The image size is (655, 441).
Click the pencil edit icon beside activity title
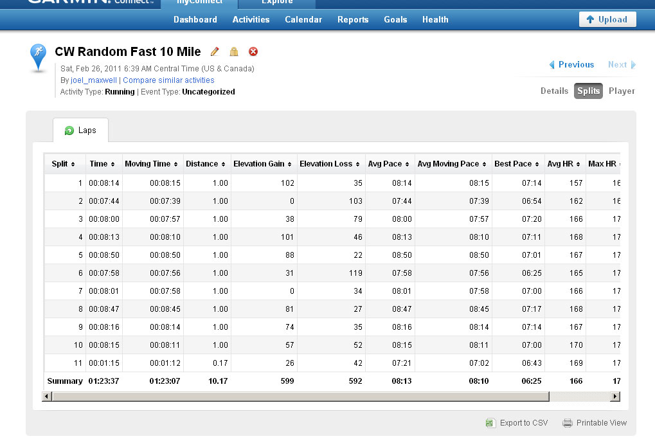tap(215, 51)
